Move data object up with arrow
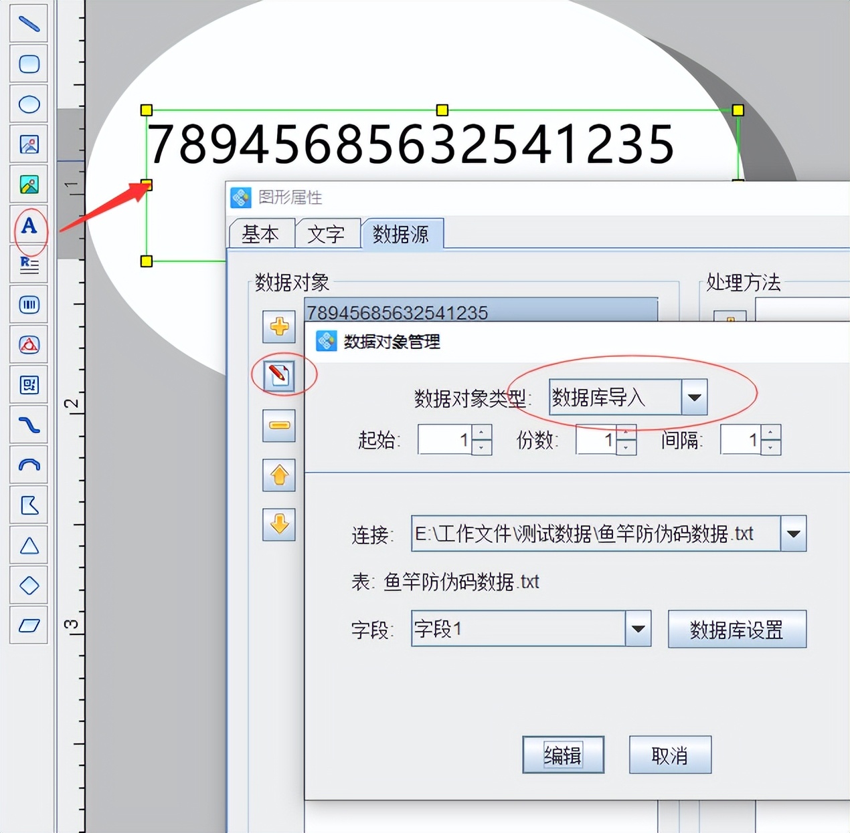This screenshot has height=833, width=850. (279, 475)
